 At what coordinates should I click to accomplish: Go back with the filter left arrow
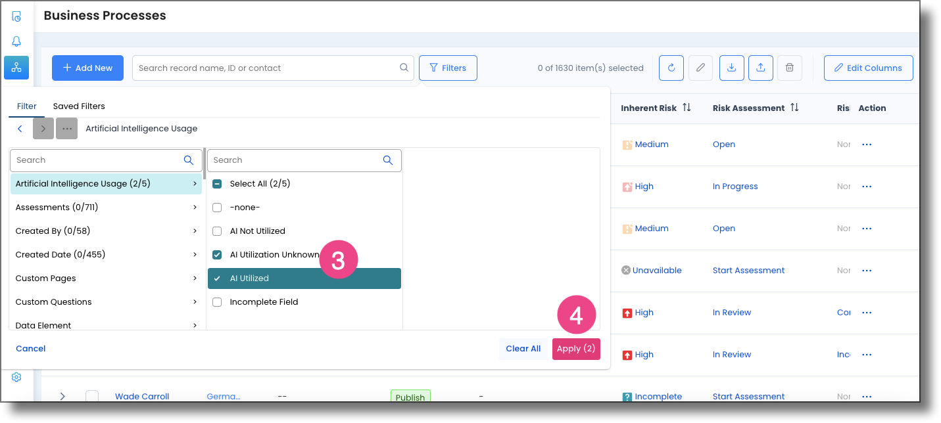[20, 129]
